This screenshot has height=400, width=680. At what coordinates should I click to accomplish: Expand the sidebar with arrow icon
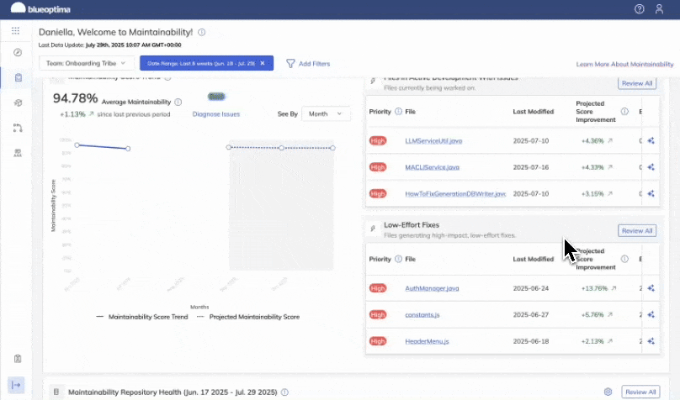point(16,385)
